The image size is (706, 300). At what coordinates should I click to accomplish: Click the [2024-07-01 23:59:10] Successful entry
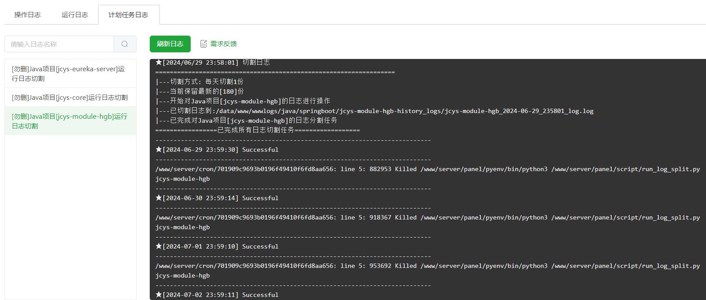[x=217, y=246]
